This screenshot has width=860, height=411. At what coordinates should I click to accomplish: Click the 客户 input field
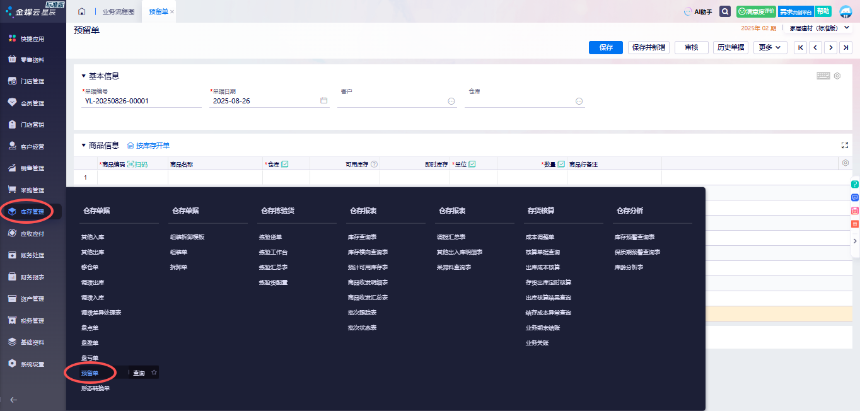click(x=391, y=101)
